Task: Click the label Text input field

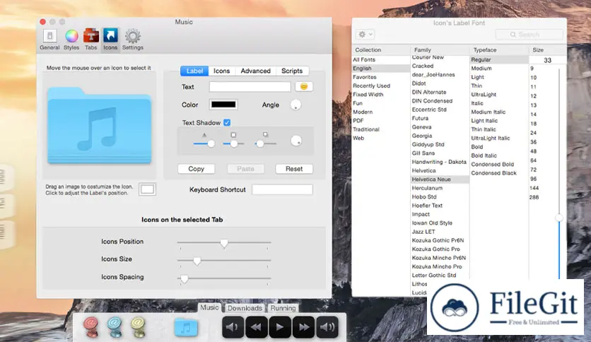Action: click(x=250, y=87)
